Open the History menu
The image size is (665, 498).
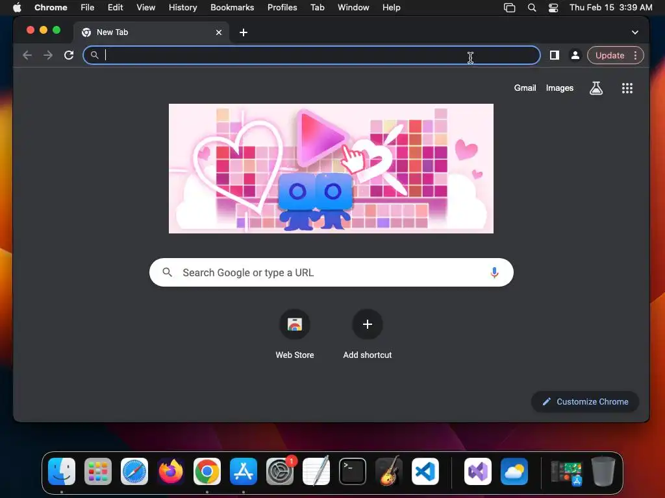click(182, 8)
